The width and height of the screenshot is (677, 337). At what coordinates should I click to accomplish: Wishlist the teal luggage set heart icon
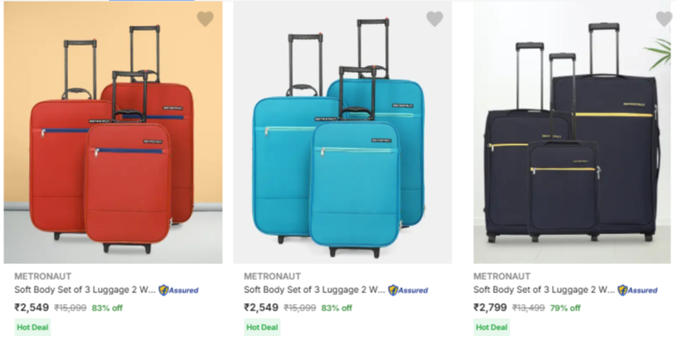434,19
